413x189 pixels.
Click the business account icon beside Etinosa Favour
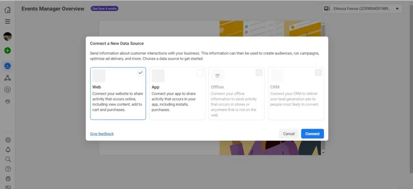(x=327, y=9)
